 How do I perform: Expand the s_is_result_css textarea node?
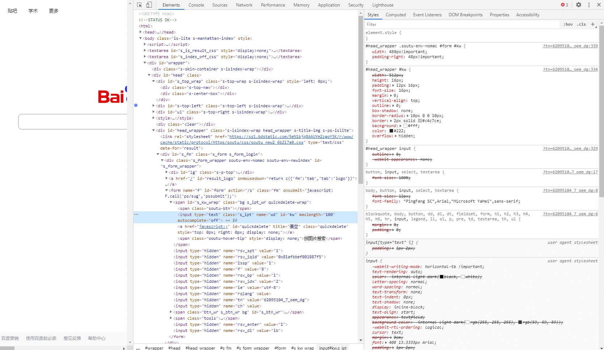click(145, 51)
